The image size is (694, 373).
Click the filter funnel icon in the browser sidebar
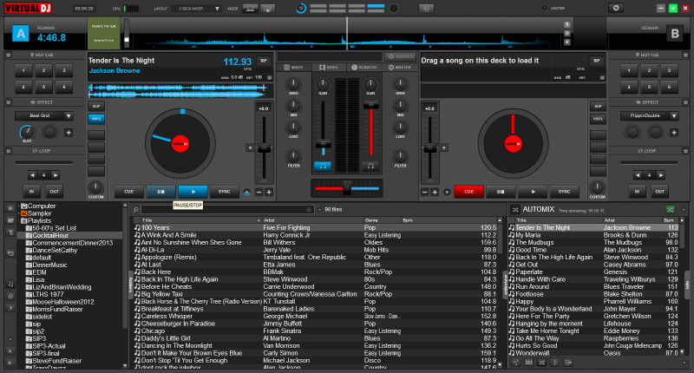click(10, 232)
